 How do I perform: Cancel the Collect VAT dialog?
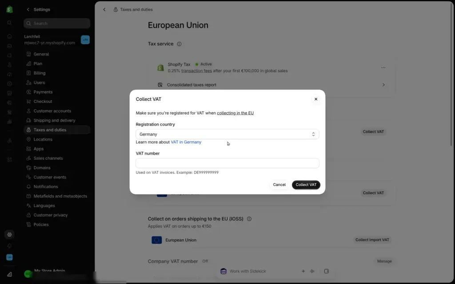click(279, 185)
